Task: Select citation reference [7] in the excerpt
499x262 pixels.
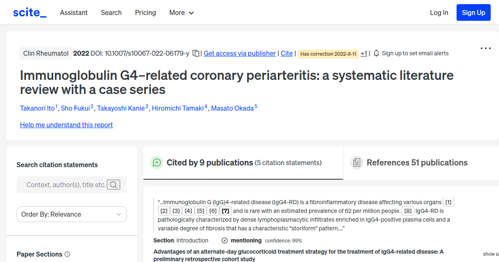Action: tap(225, 211)
